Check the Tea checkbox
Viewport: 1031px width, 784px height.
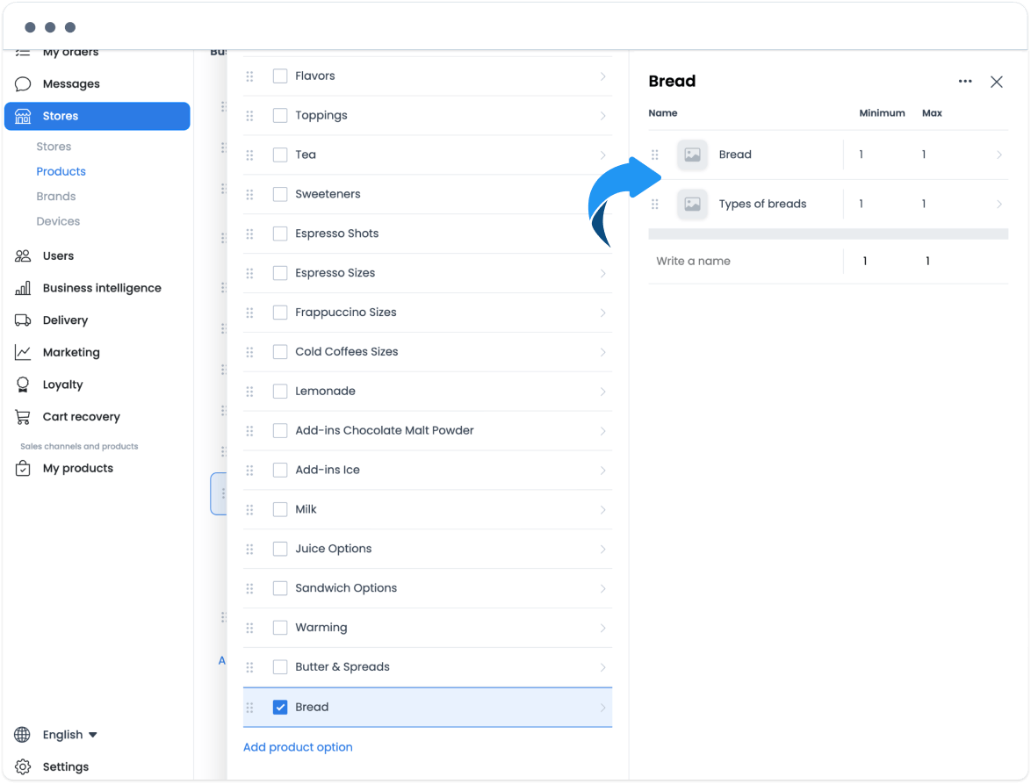point(280,155)
